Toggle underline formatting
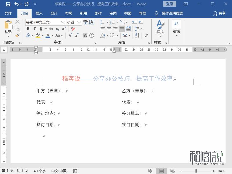The image size is (232, 174). click(41, 29)
